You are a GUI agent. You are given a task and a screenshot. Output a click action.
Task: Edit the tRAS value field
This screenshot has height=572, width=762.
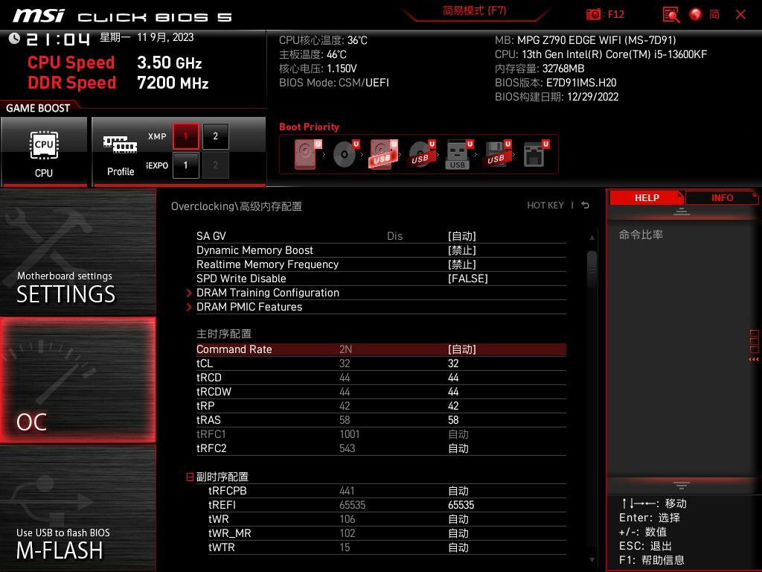(x=453, y=420)
